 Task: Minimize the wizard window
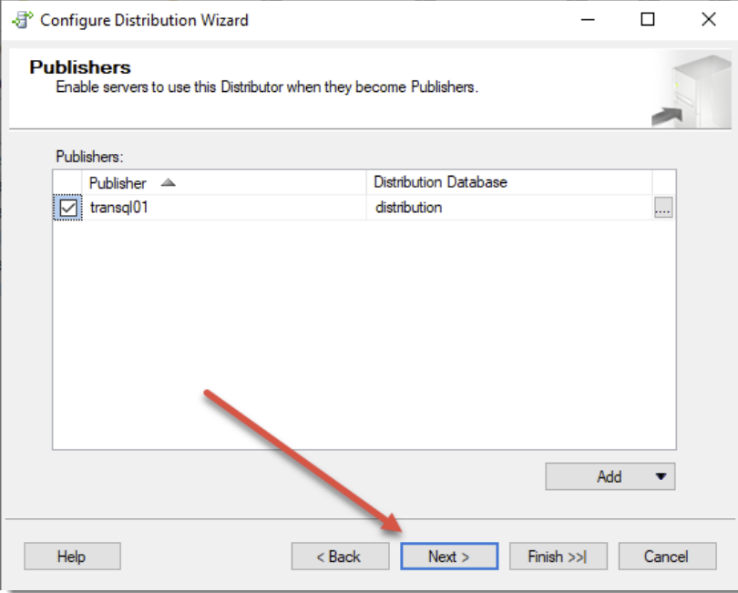point(588,20)
